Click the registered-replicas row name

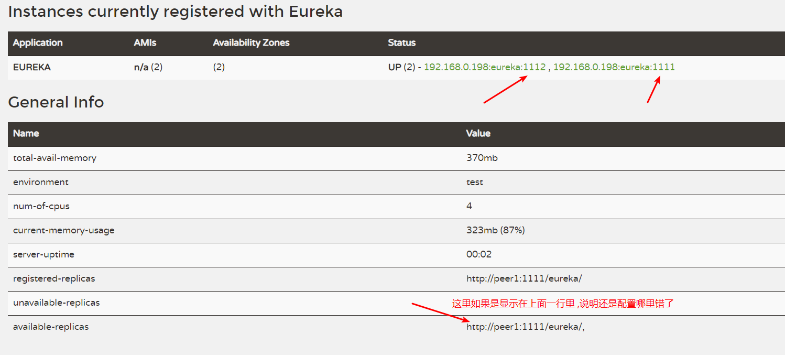pos(54,278)
